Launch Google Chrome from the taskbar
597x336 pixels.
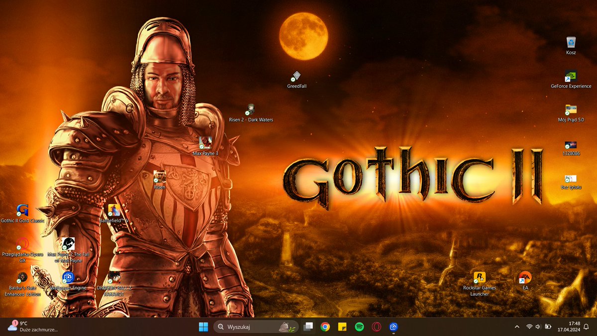(x=325, y=327)
